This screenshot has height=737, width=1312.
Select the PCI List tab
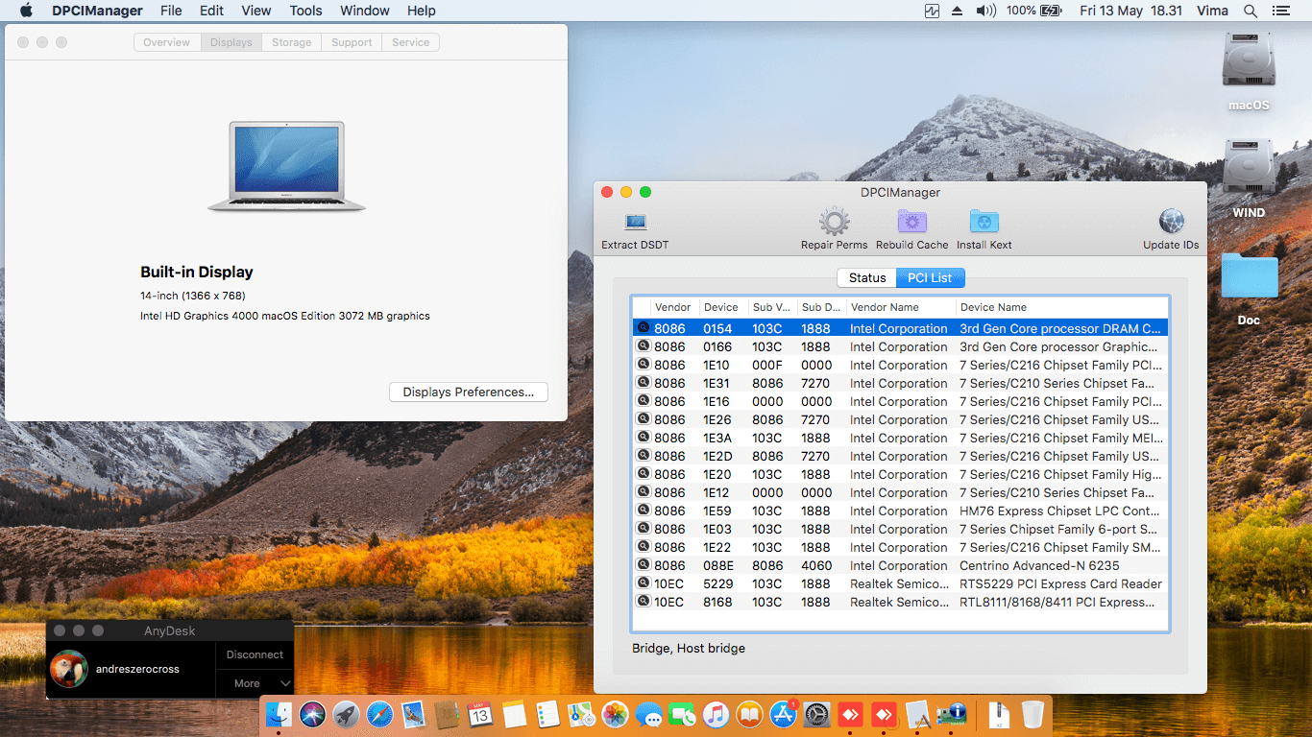930,277
